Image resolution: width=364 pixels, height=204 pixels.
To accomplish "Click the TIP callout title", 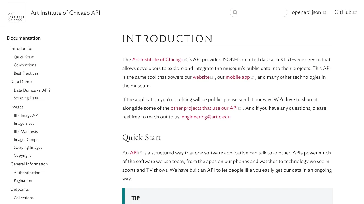I will [x=136, y=198].
